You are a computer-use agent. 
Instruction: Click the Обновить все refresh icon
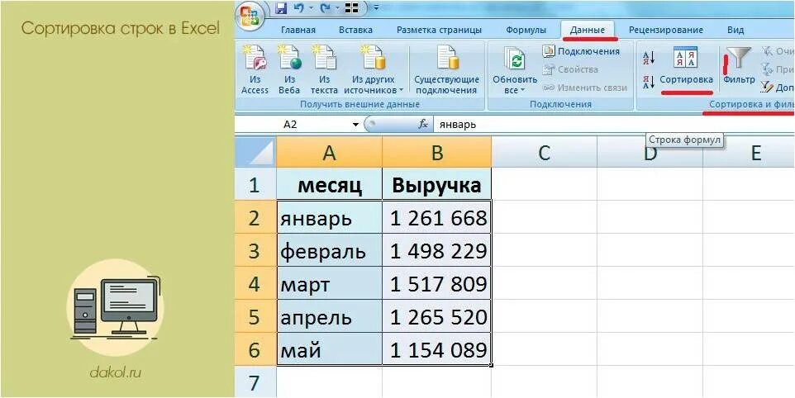pos(515,59)
